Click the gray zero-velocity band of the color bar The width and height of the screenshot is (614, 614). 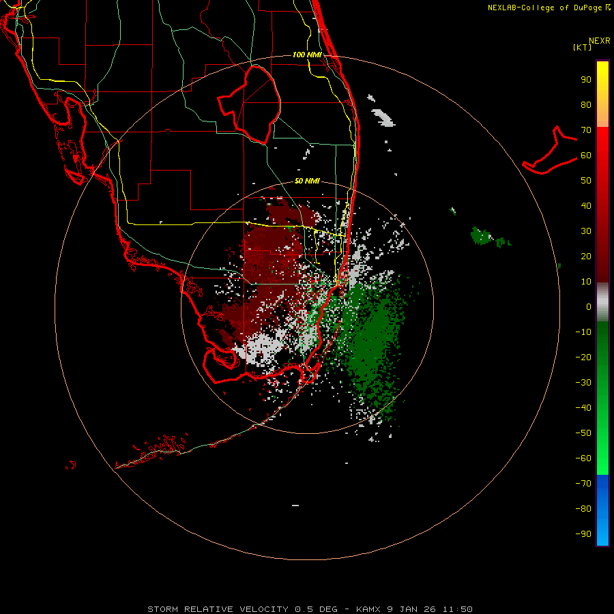click(x=602, y=302)
